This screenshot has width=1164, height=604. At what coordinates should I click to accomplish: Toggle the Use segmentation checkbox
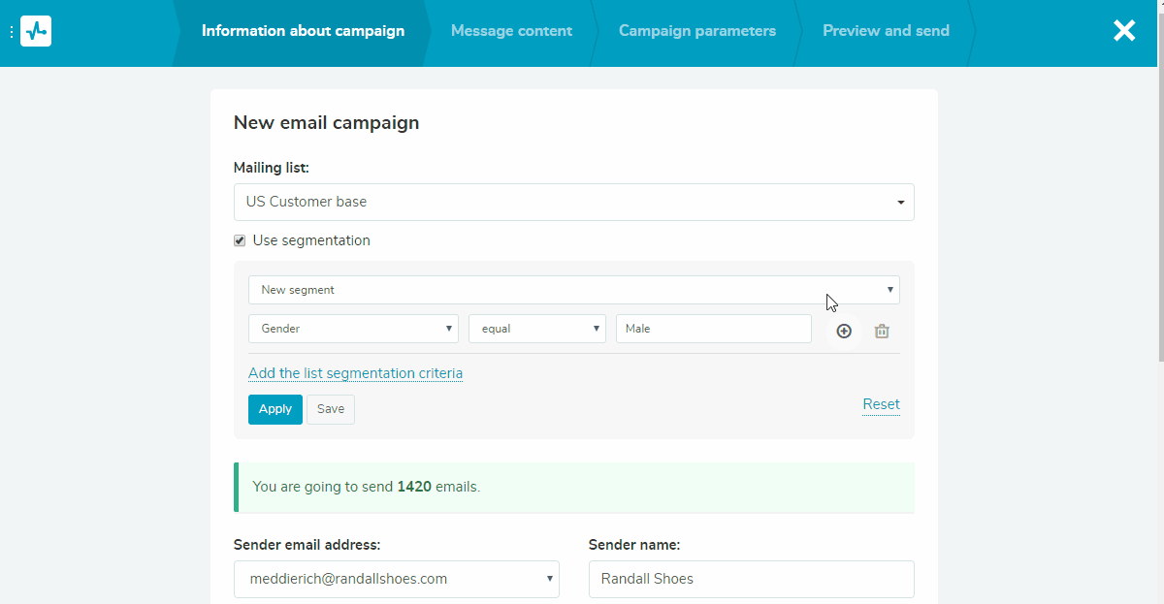(x=239, y=240)
